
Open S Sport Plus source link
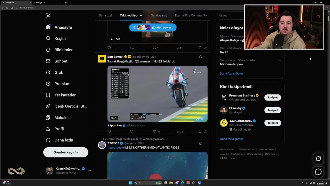115,125
